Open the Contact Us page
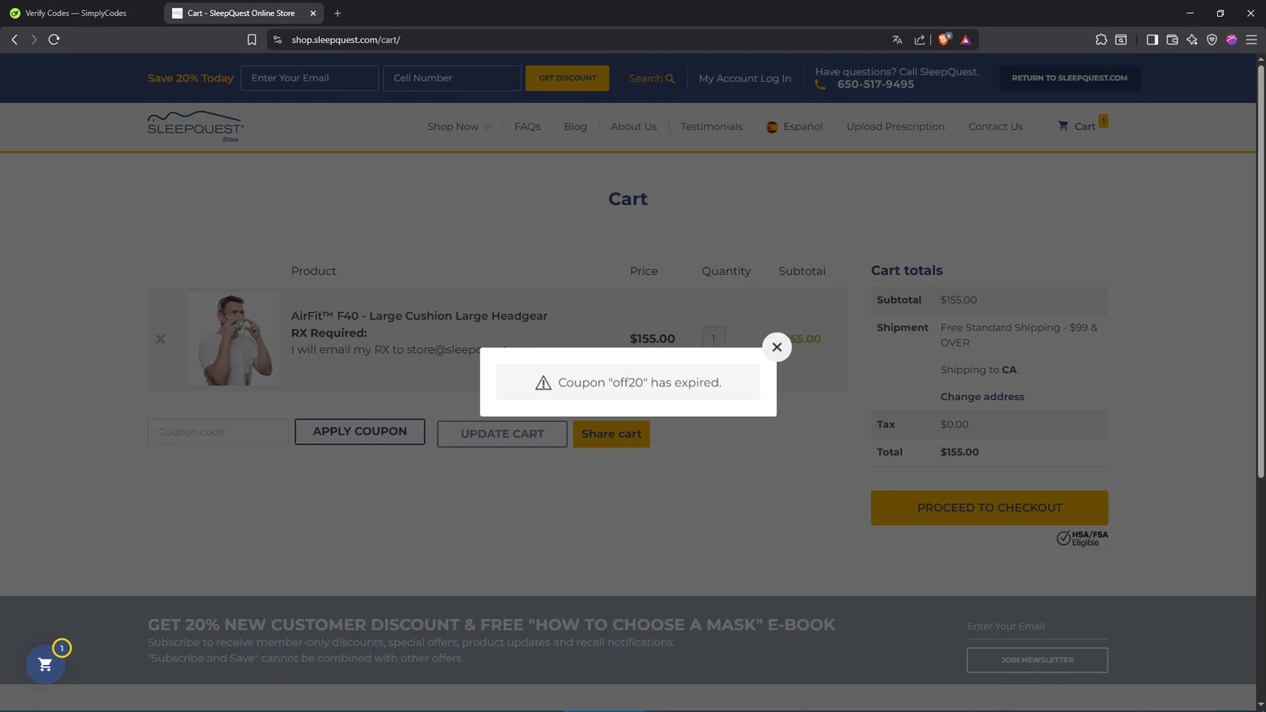Viewport: 1266px width, 712px height. 995,127
